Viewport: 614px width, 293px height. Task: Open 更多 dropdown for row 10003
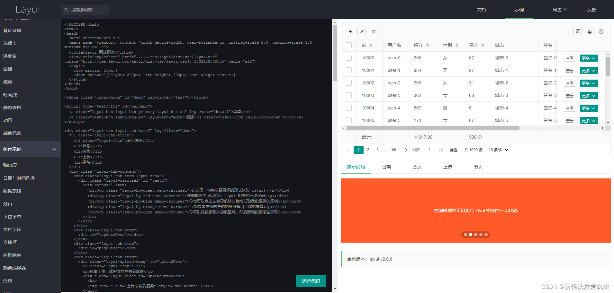click(x=589, y=96)
